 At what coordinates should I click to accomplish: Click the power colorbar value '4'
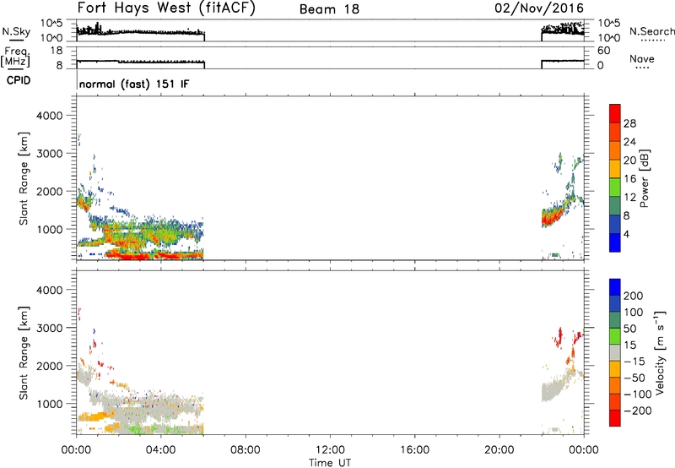tap(626, 234)
